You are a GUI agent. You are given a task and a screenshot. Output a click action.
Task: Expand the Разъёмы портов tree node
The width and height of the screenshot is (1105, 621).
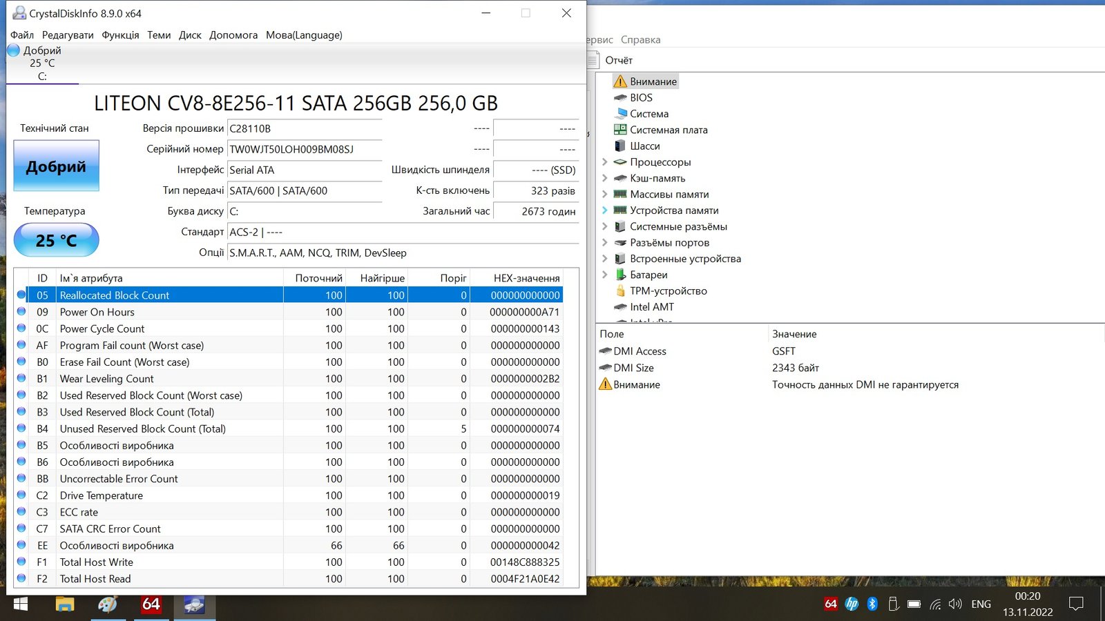[x=605, y=243]
